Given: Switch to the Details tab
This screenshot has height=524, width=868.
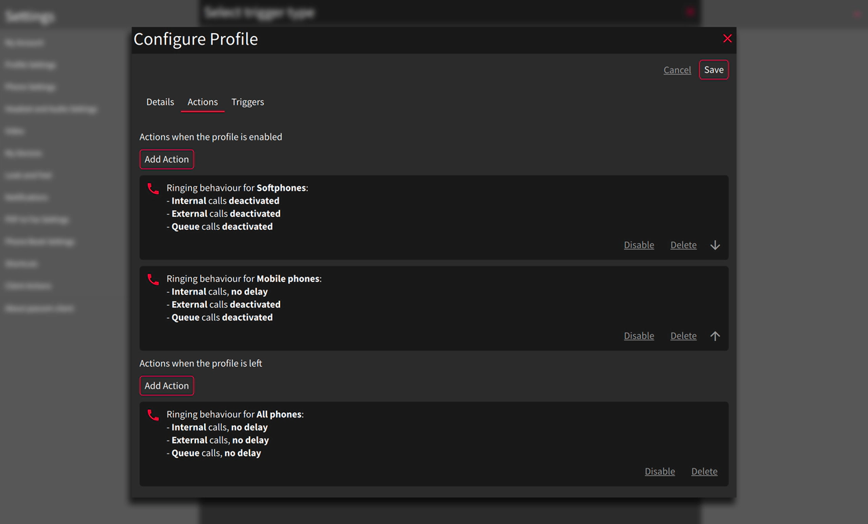Looking at the screenshot, I should tap(160, 102).
